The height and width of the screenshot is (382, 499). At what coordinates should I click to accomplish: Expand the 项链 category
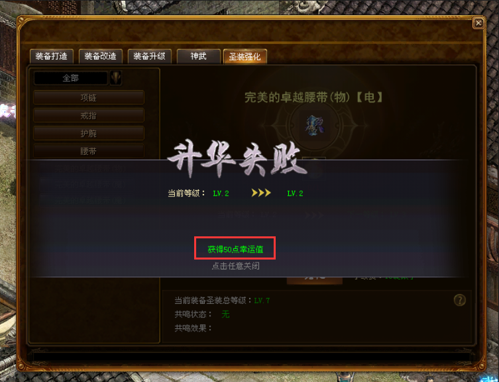[x=89, y=97]
